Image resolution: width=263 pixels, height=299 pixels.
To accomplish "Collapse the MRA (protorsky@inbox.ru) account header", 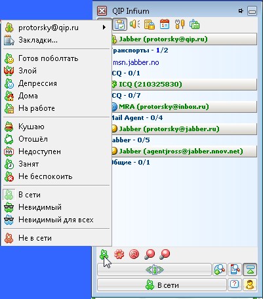I will 184,107.
